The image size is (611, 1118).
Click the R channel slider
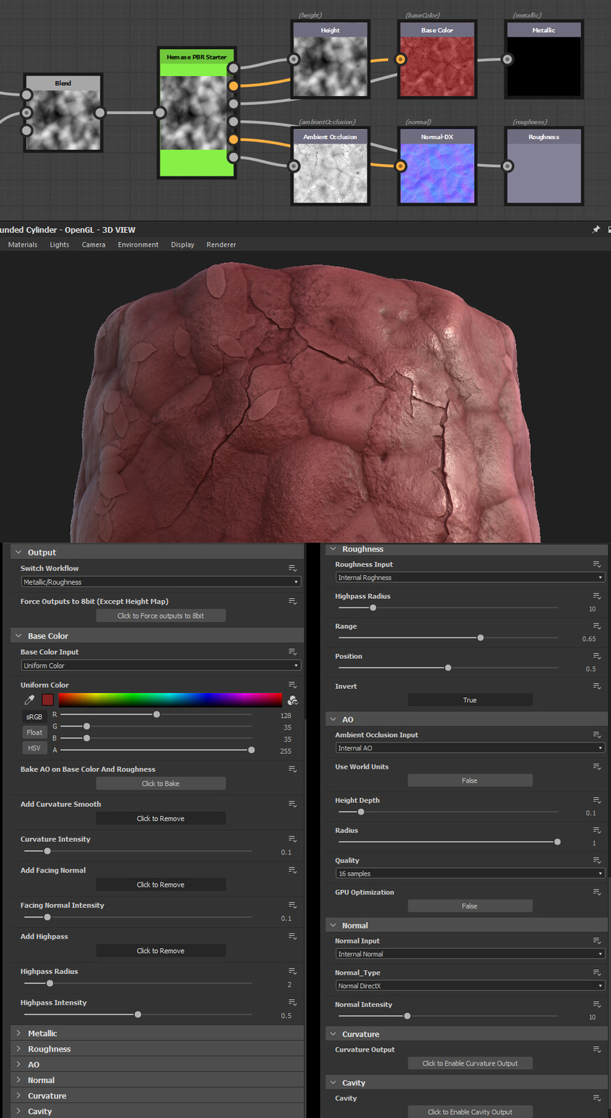[x=156, y=714]
